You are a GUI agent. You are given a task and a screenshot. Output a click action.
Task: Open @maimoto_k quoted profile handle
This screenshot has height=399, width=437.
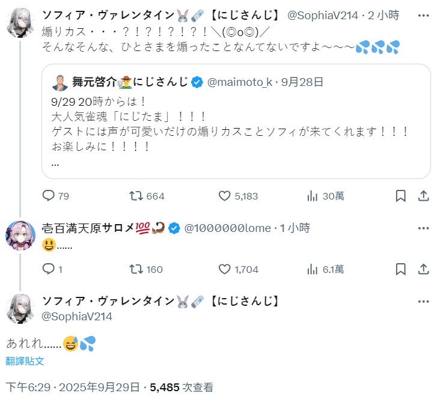pos(239,82)
